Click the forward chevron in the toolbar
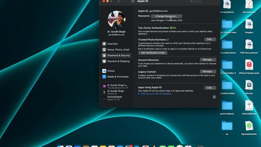The image size is (261, 147). coord(125,1)
